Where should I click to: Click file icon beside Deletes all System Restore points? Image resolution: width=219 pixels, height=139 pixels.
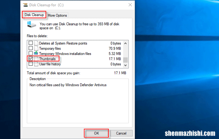pos(36,43)
